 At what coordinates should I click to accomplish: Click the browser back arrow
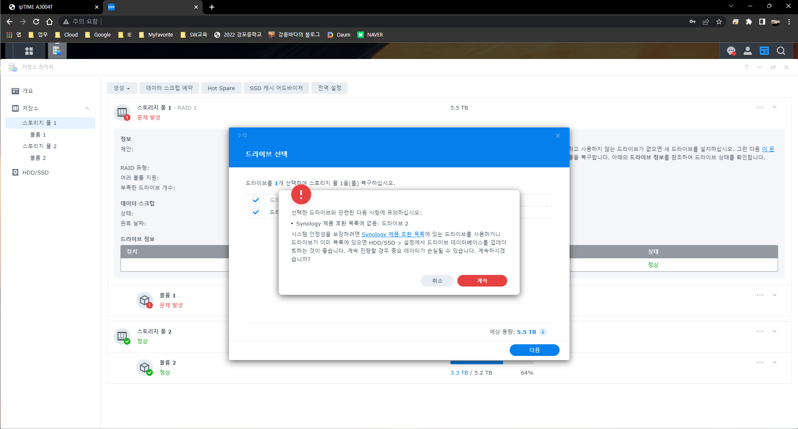click(10, 22)
